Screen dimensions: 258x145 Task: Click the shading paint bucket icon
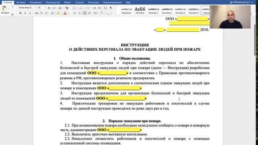point(102,13)
